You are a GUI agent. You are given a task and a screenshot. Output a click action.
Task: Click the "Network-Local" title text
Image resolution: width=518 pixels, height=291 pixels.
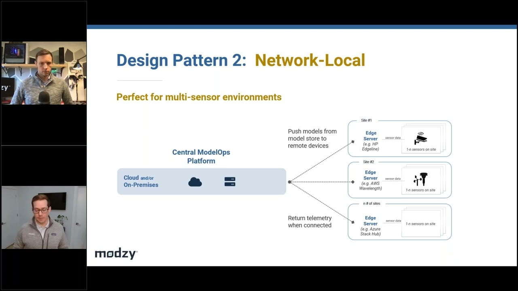coord(310,60)
